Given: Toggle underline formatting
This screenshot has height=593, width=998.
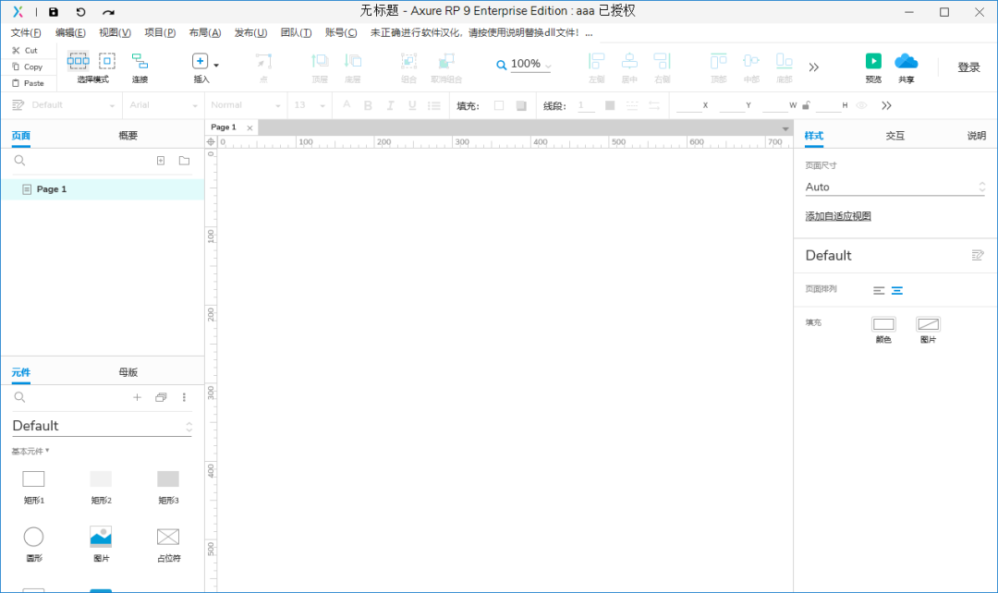Looking at the screenshot, I should click(412, 105).
